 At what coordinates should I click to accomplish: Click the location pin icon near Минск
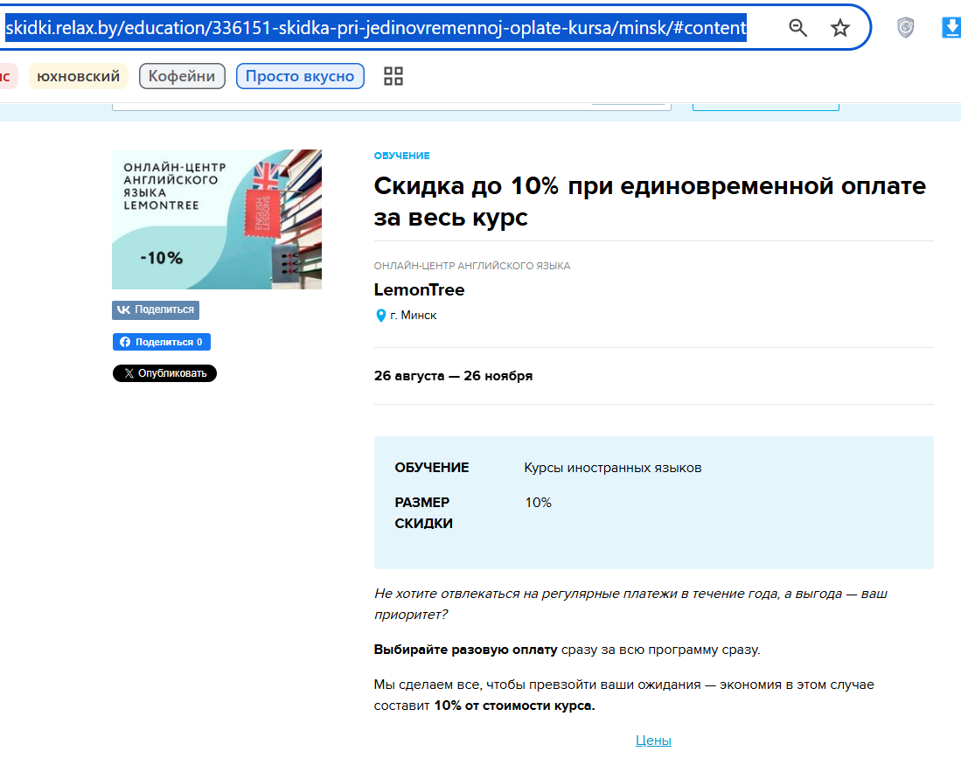coord(380,315)
